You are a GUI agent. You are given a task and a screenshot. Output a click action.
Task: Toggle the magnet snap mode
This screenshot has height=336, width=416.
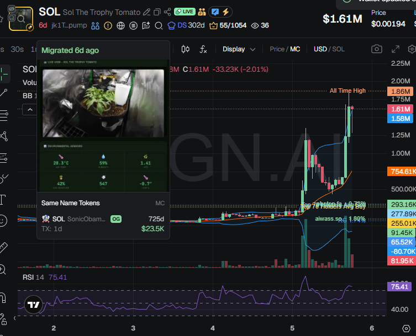click(3, 297)
